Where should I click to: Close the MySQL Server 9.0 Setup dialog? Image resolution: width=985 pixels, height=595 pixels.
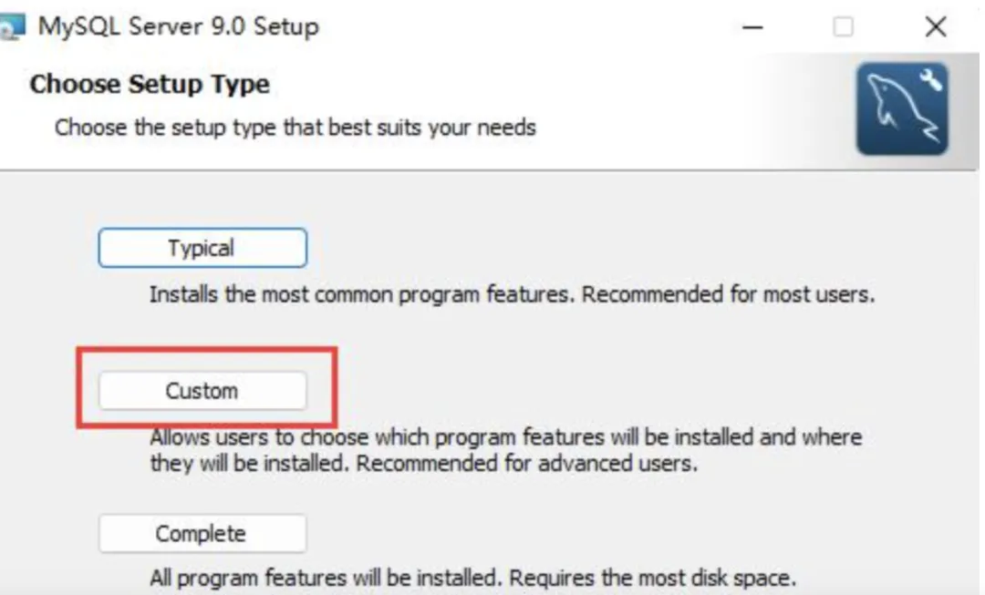(x=936, y=27)
